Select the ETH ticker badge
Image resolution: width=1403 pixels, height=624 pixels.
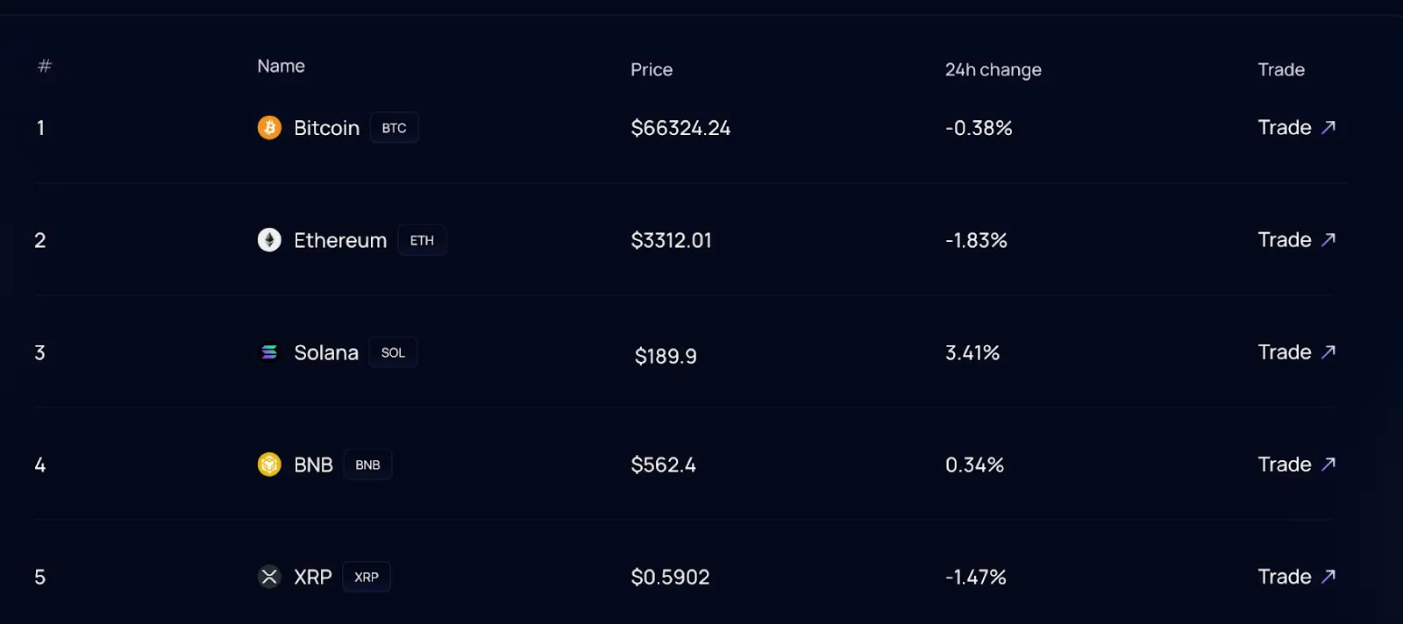(422, 240)
